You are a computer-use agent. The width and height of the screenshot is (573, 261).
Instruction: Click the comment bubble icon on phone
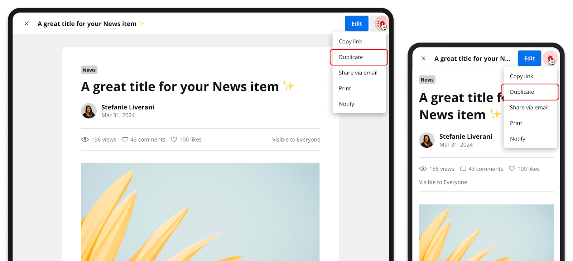(x=463, y=169)
